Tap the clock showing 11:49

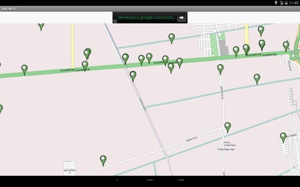tap(293, 3)
